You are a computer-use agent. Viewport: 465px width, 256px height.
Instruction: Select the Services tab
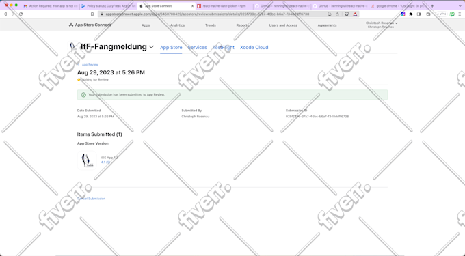(x=197, y=47)
